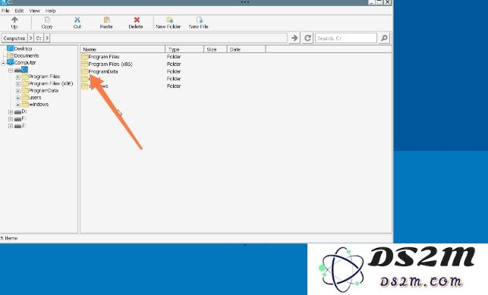Click the Paste toolbar icon

point(106,23)
